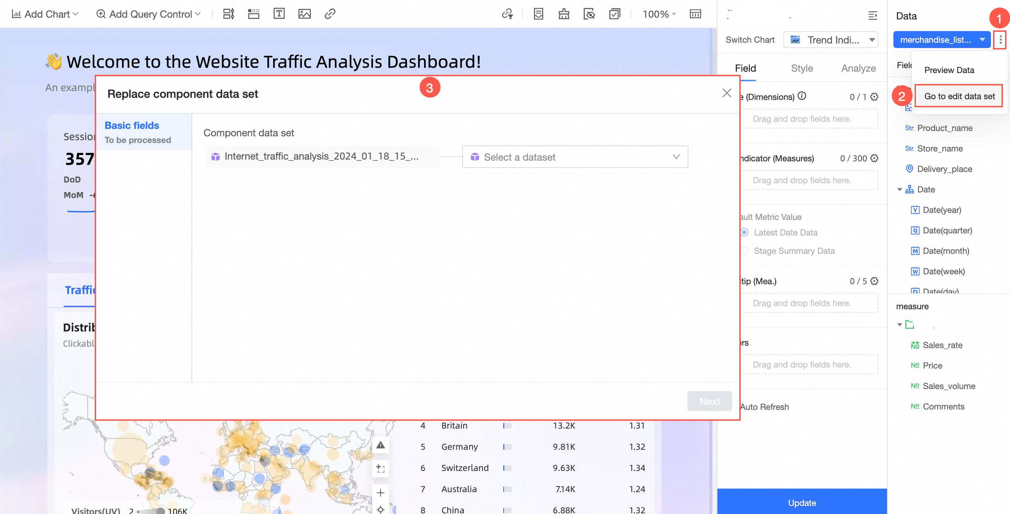Click the link insert icon in toolbar
The width and height of the screenshot is (1010, 514).
[330, 14]
